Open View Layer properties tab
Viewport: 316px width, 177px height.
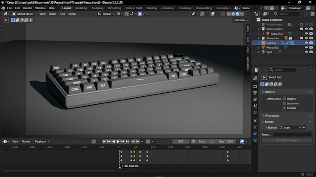click(x=255, y=100)
